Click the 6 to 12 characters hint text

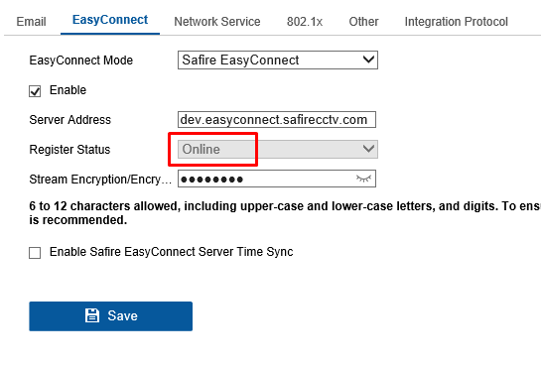[x=285, y=213]
